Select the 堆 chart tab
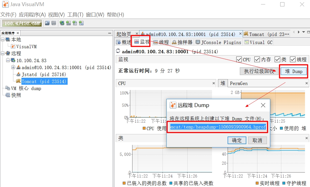Screen dimensions: 310x187 (x=223, y=83)
